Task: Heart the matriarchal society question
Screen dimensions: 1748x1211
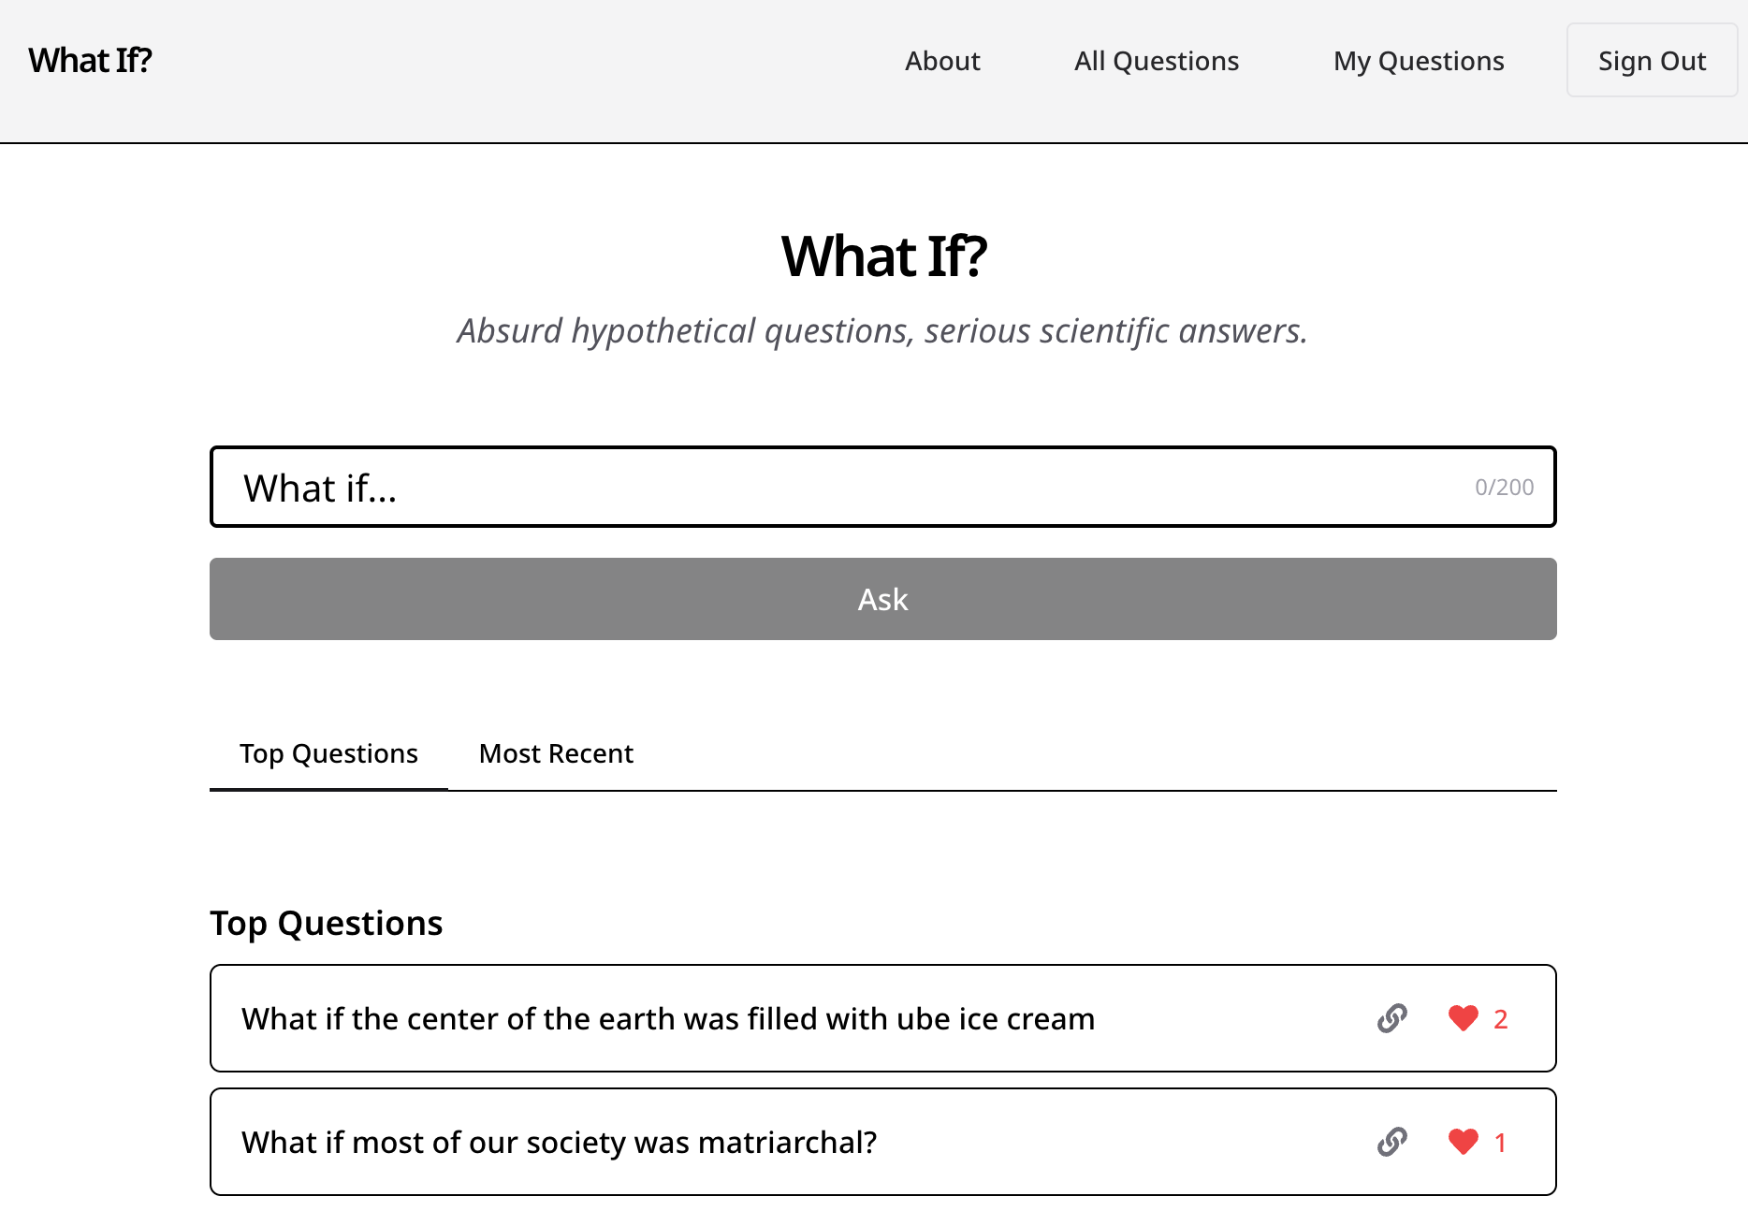Action: coord(1463,1142)
